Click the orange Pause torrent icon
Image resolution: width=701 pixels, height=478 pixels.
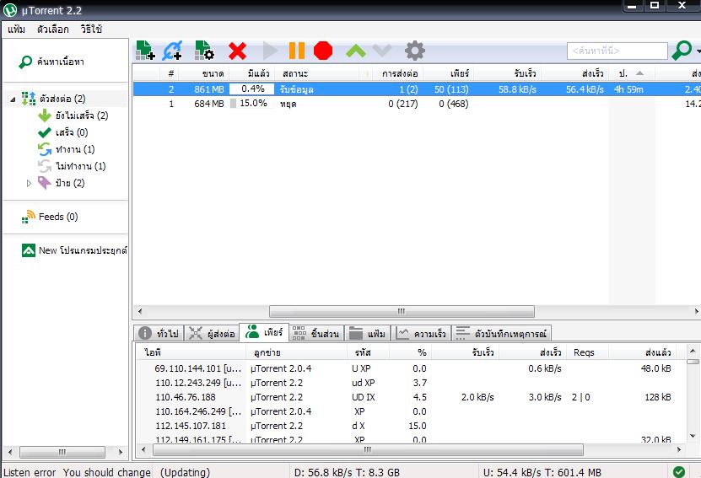pyautogui.click(x=297, y=51)
